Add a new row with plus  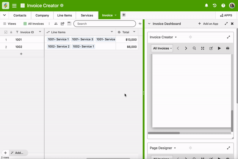tap(21, 54)
